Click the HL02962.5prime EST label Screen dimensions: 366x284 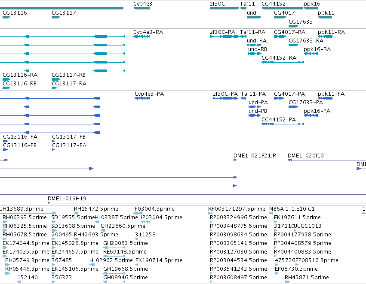click(111, 260)
